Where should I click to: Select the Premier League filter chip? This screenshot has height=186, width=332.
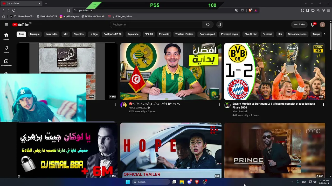tap(230, 34)
